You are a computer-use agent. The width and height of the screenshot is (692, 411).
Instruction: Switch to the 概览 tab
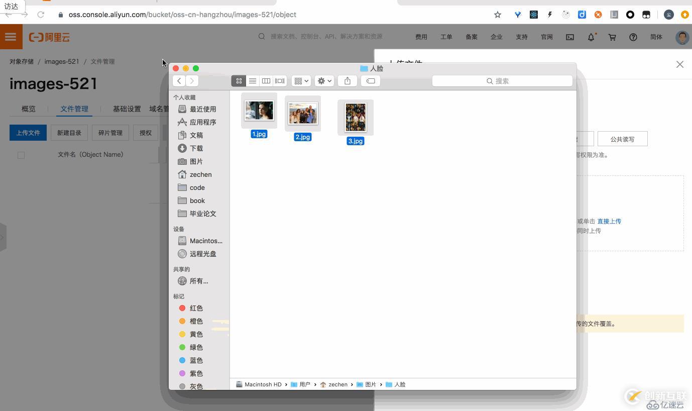pyautogui.click(x=28, y=109)
